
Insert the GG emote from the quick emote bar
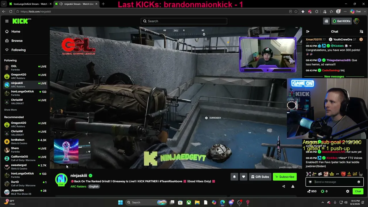click(x=320, y=174)
